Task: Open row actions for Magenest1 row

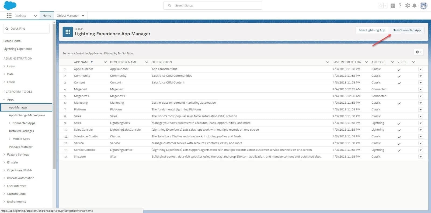Action: [x=420, y=96]
